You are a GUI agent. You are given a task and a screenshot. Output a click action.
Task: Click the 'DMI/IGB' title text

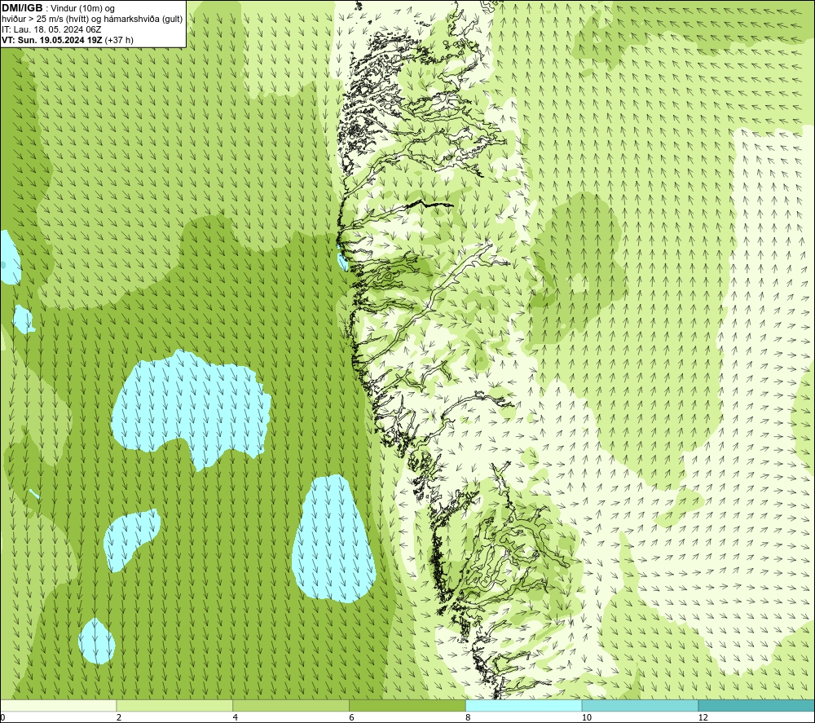[22, 8]
